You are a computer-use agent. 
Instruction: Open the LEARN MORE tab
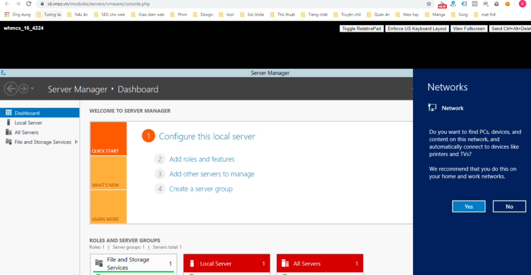(108, 207)
